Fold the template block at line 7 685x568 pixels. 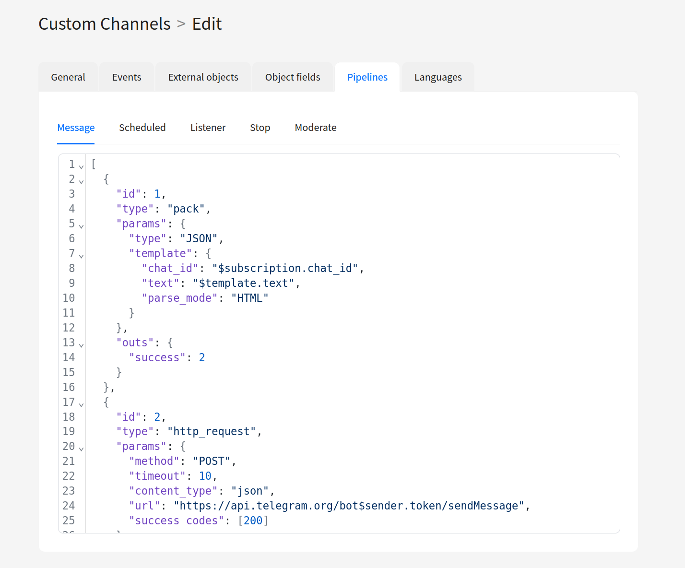pyautogui.click(x=81, y=256)
